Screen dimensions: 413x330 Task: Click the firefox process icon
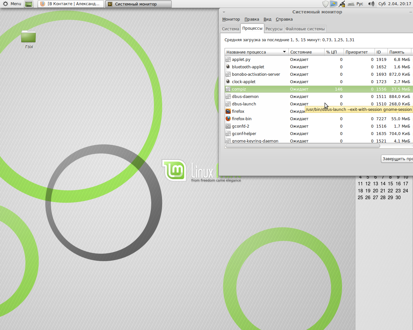point(228,111)
